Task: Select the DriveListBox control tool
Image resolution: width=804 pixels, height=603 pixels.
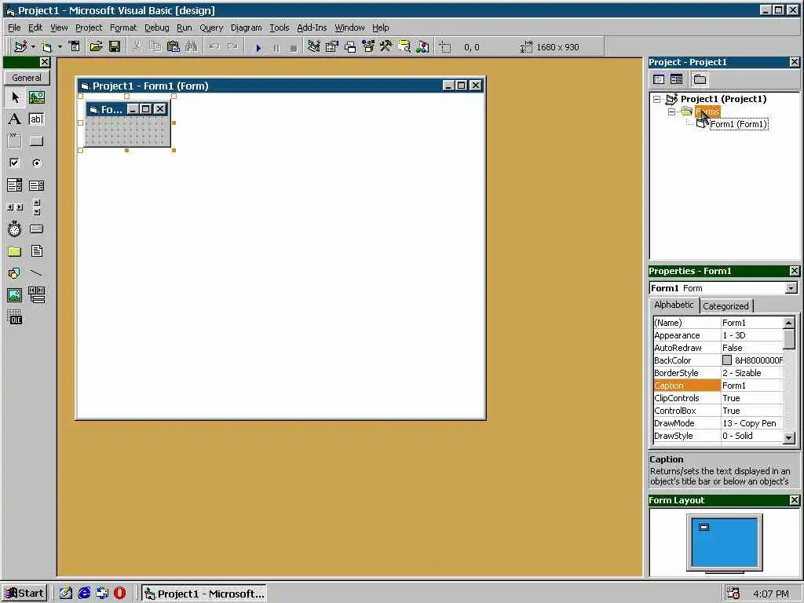Action: click(36, 228)
